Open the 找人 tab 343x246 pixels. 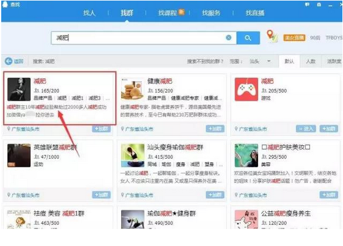tap(89, 13)
